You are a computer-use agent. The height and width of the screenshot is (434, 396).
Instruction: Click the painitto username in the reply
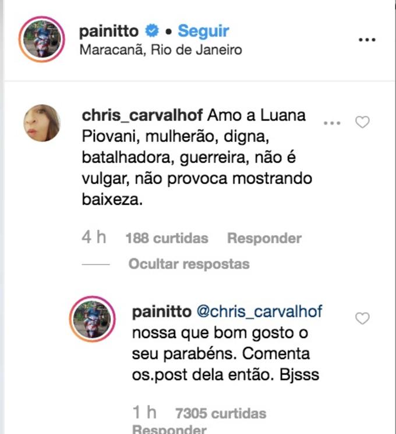coord(161,311)
